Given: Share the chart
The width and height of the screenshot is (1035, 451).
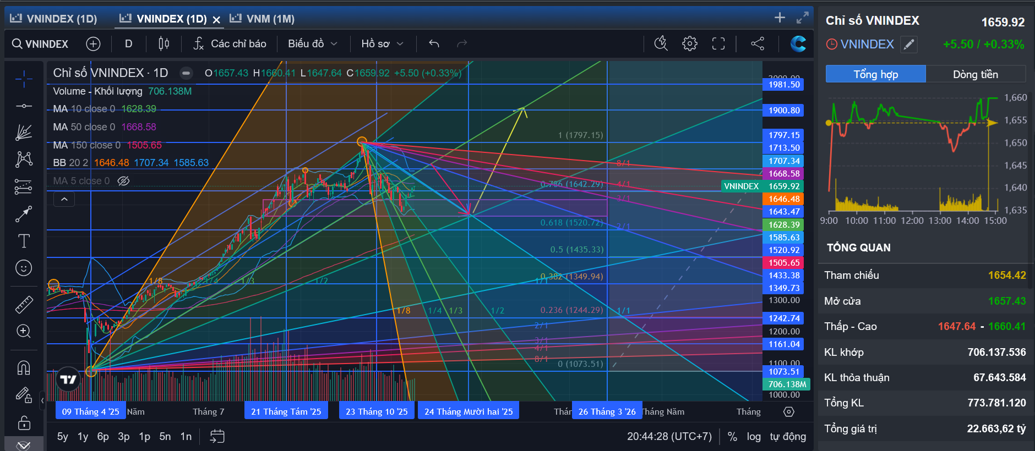Looking at the screenshot, I should click(x=758, y=44).
